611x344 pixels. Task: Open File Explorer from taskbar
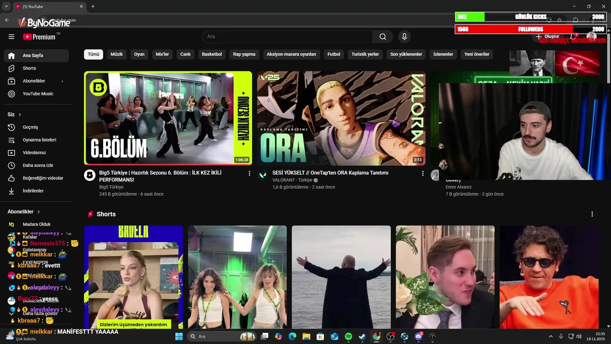tap(306, 336)
